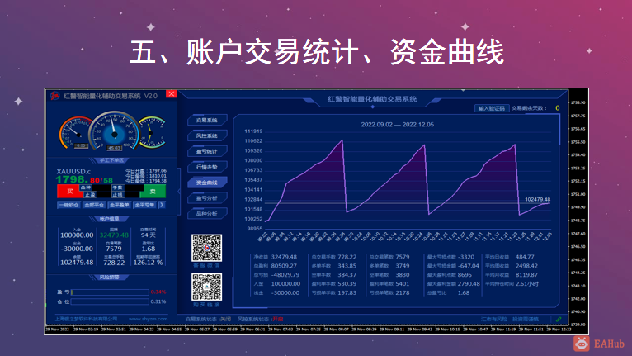Click the 盈亏 risk warning progress bar
This screenshot has width=632, height=356.
click(x=110, y=292)
